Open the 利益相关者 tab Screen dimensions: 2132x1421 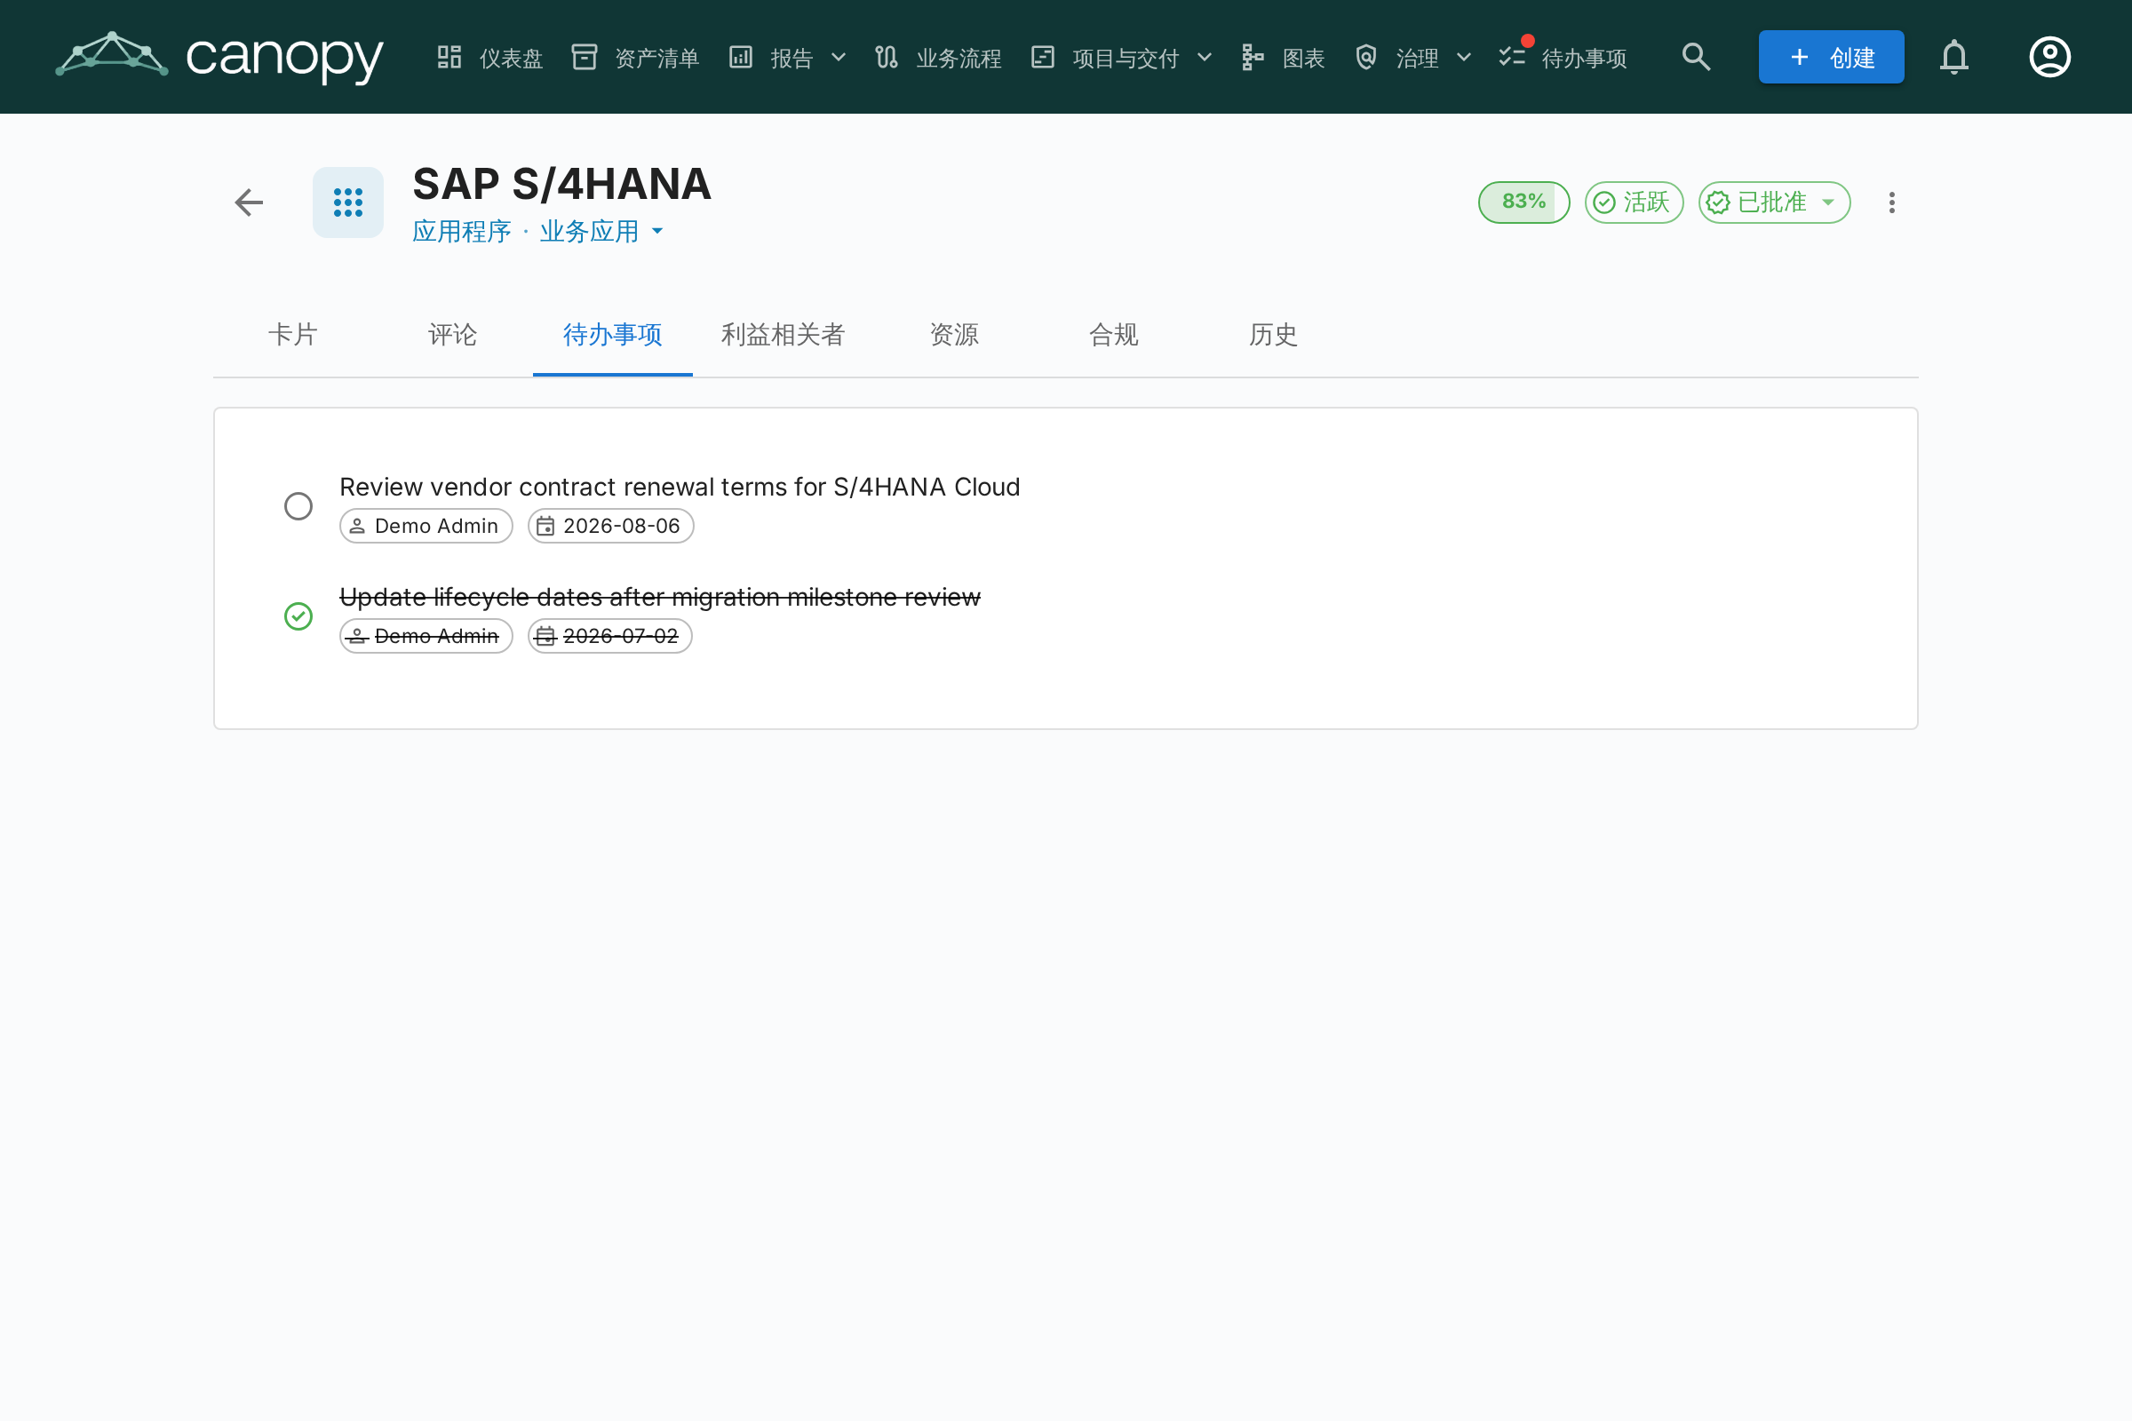pos(784,336)
